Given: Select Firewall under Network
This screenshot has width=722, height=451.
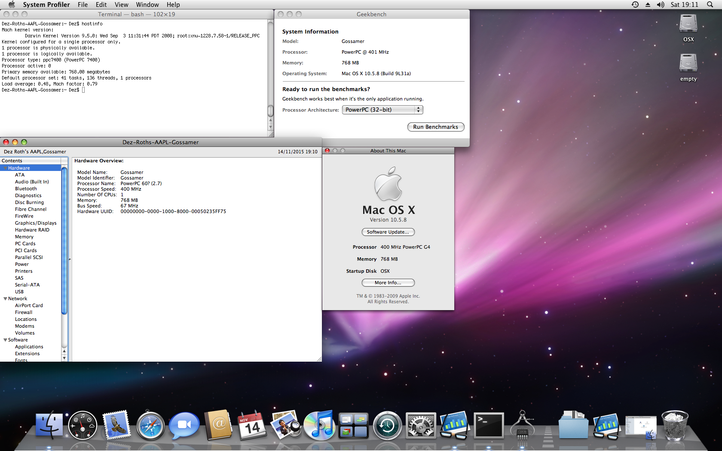Looking at the screenshot, I should 24,312.
